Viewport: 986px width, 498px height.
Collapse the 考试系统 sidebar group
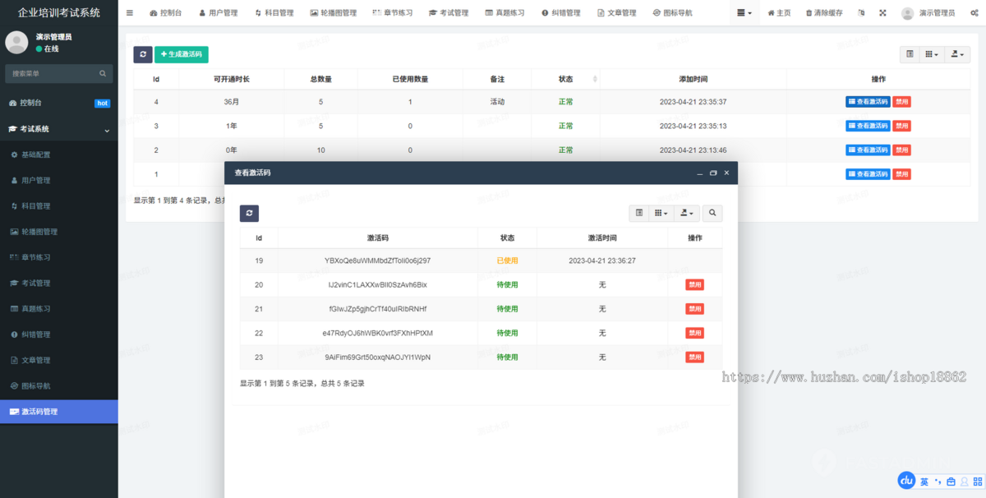(x=107, y=130)
